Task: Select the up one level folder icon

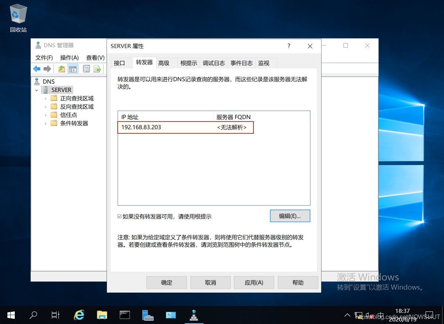Action: coord(61,69)
